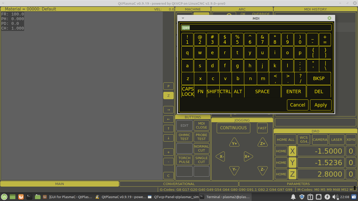
Task: Toggle FN key on virtual keyboard
Action: [x=200, y=92]
